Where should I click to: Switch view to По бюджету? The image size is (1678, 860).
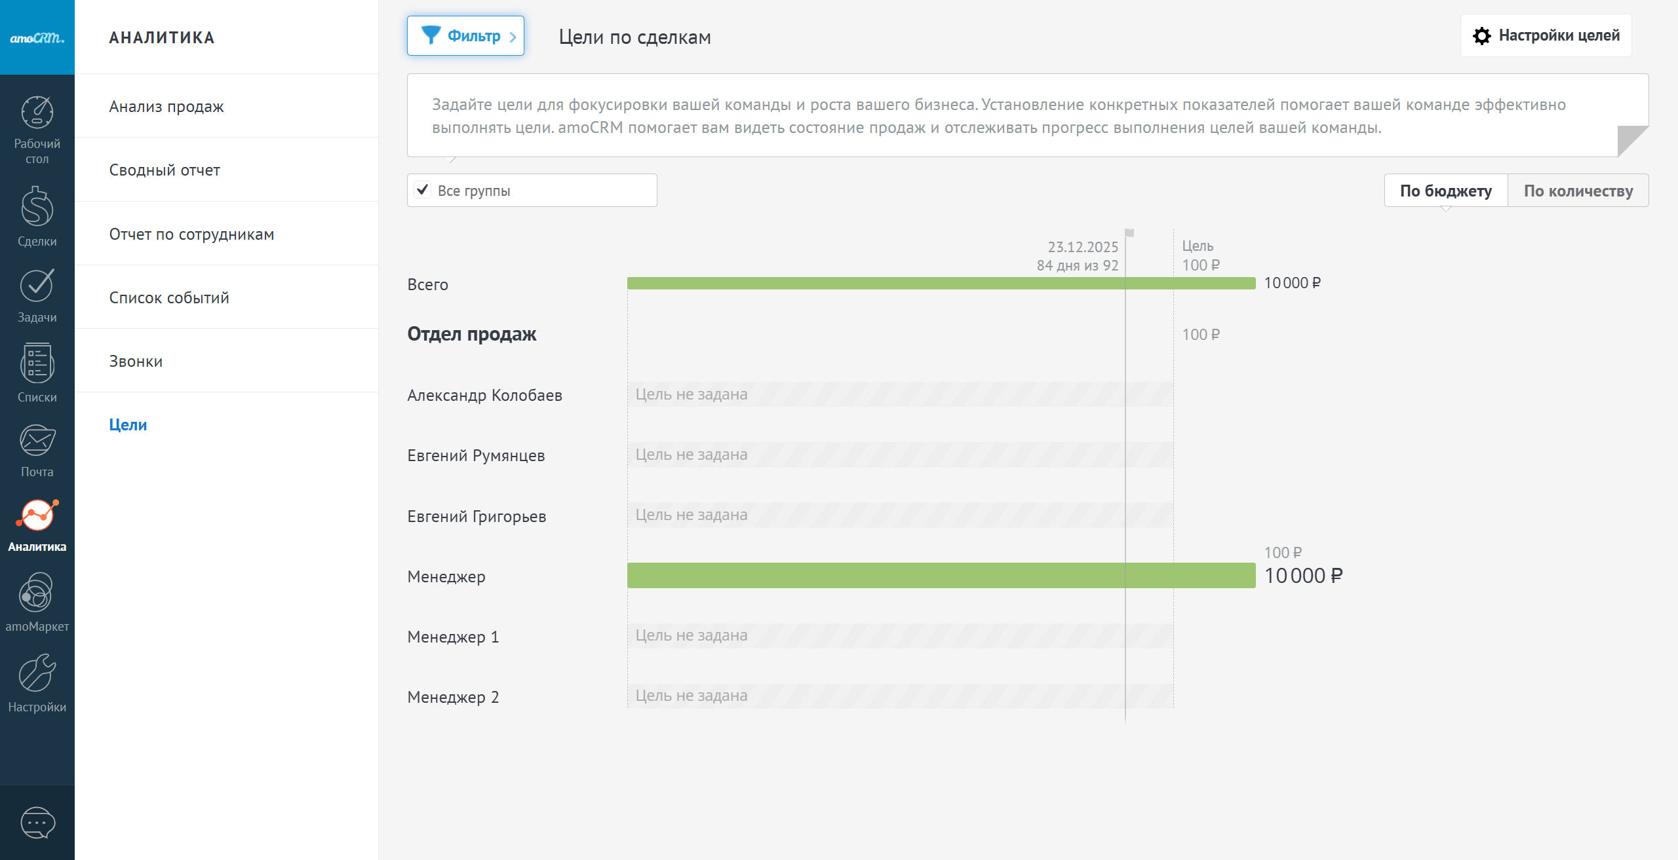1445,191
